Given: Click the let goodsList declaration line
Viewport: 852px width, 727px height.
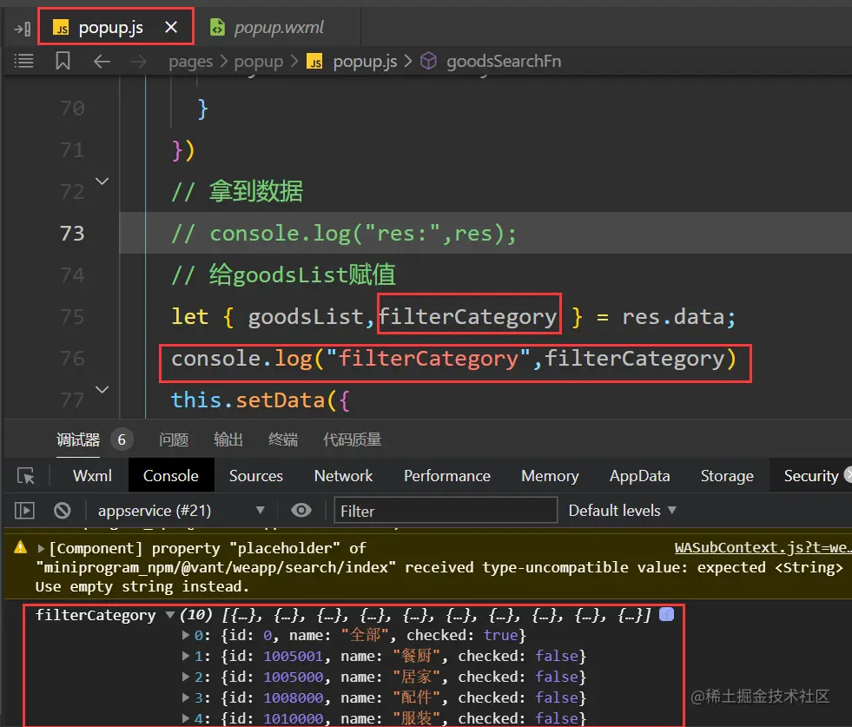Looking at the screenshot, I should (453, 317).
